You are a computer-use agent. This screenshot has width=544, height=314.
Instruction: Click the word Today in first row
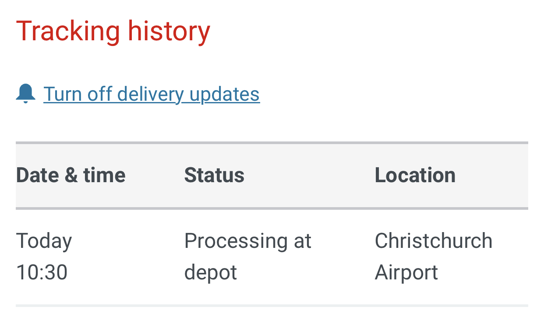tap(44, 241)
